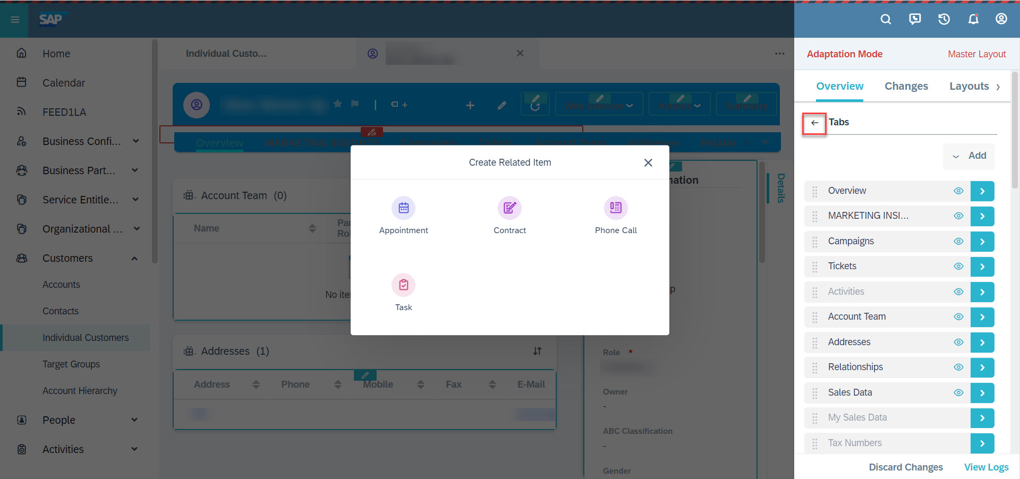Click the flag icon in the header
The height and width of the screenshot is (479, 1020).
(x=355, y=104)
